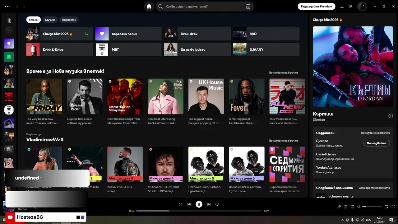Open Da gori v lyubov shortcut tile
The height and width of the screenshot is (224, 398).
197,49
